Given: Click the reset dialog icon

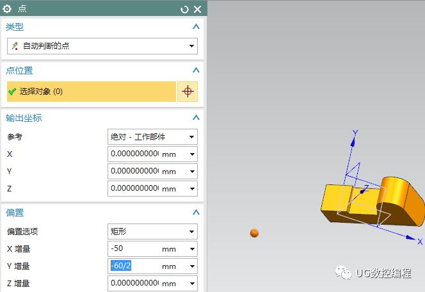Looking at the screenshot, I should (x=185, y=9).
